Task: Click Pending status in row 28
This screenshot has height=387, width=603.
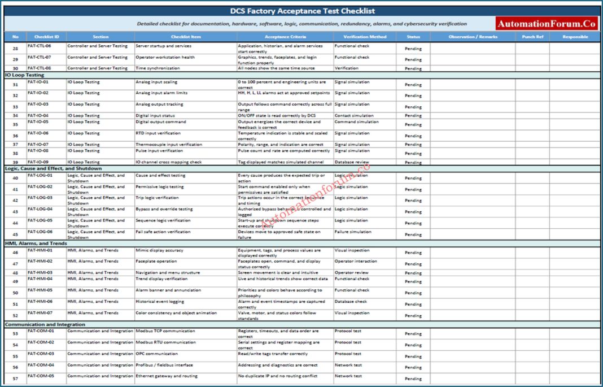Action: (x=413, y=49)
